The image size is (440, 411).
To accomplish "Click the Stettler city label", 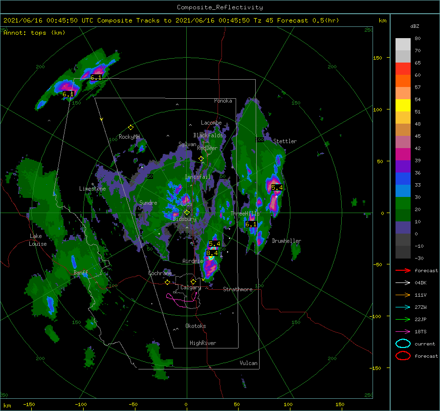I will click(x=285, y=141).
